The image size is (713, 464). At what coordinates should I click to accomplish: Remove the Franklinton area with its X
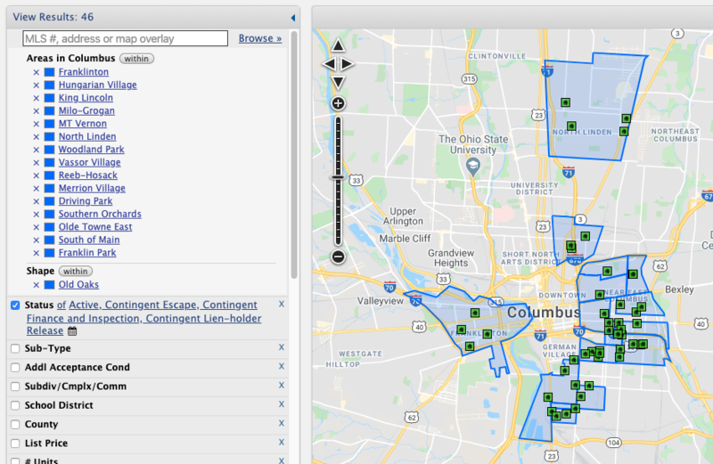point(37,72)
